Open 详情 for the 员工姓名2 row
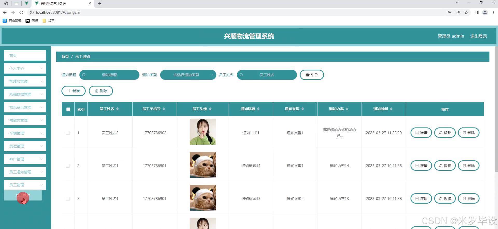This screenshot has width=498, height=229. pyautogui.click(x=421, y=133)
